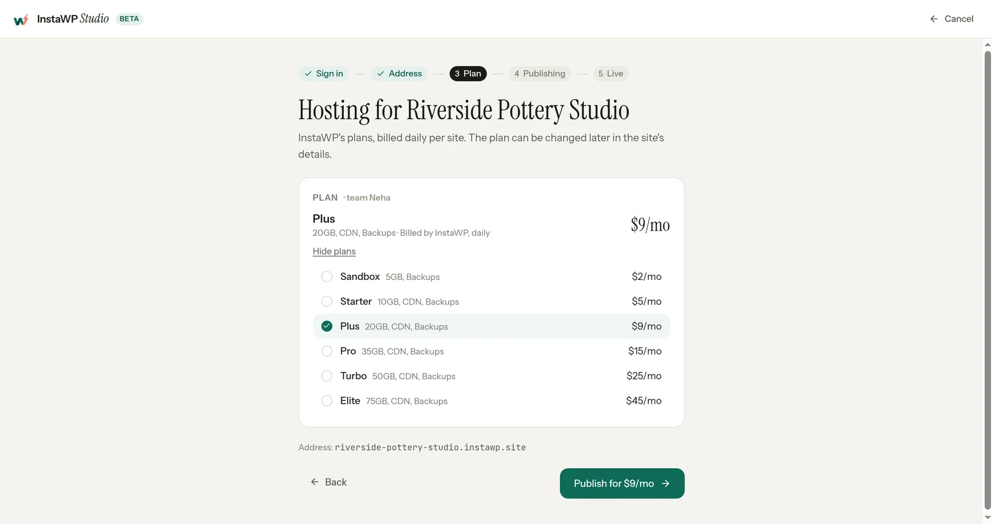
Task: Click the InstaWP logo icon
Action: pyautogui.click(x=21, y=19)
